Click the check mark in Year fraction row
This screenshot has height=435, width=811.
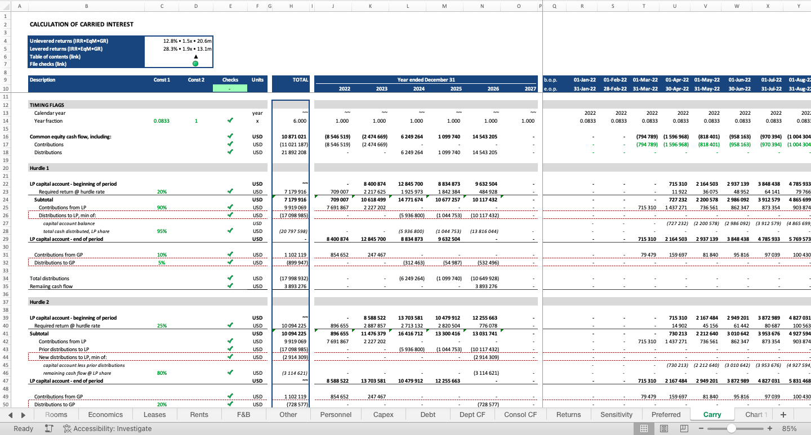point(230,120)
